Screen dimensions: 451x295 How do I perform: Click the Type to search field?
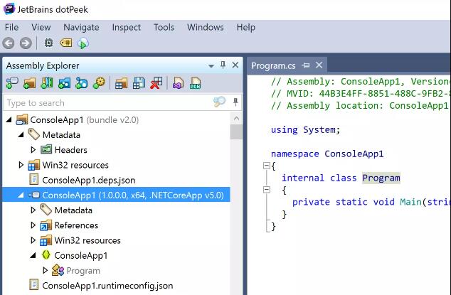coord(107,103)
